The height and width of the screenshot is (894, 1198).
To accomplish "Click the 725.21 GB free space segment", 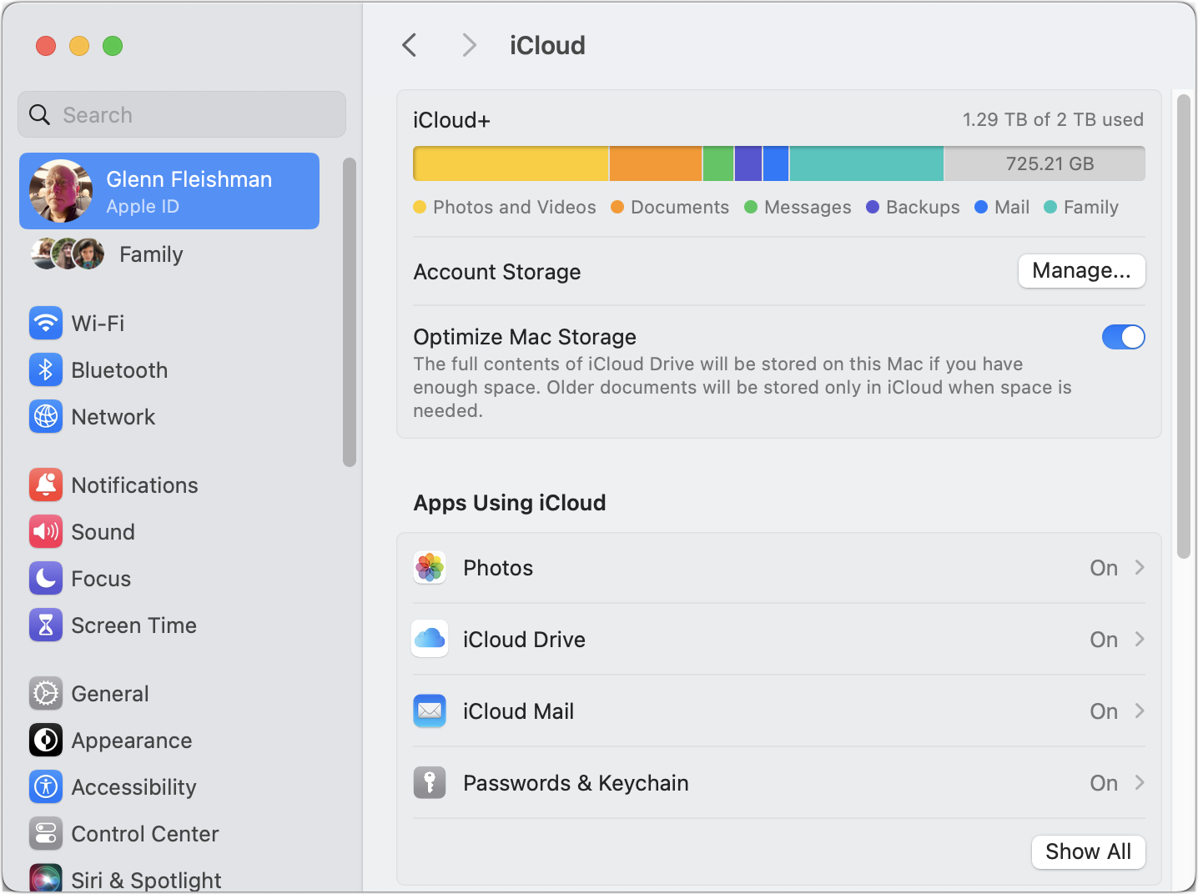I will click(1044, 163).
